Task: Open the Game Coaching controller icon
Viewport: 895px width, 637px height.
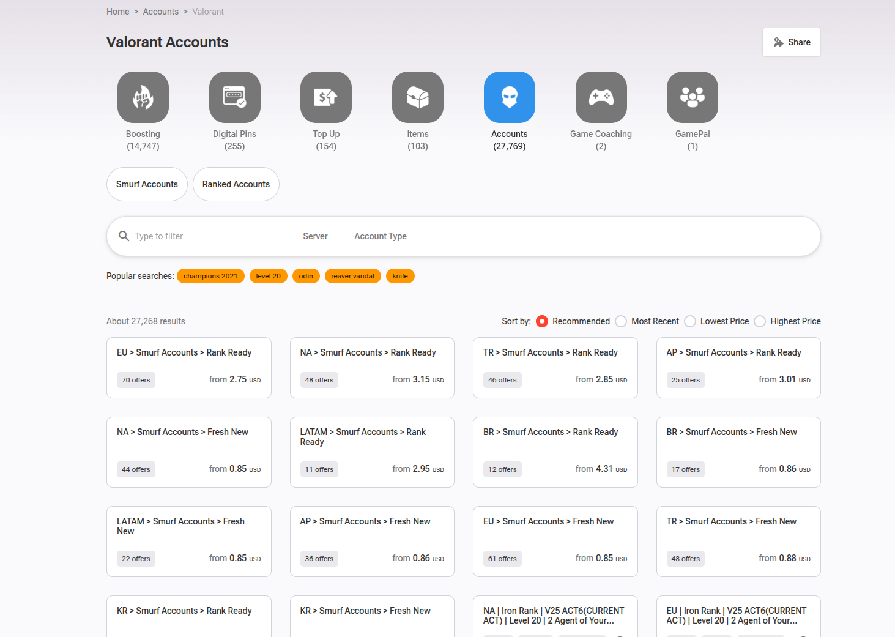Action: (601, 97)
